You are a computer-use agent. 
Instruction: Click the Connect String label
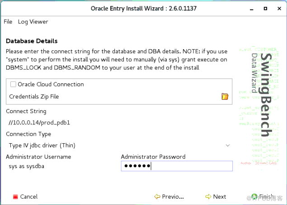(x=26, y=111)
